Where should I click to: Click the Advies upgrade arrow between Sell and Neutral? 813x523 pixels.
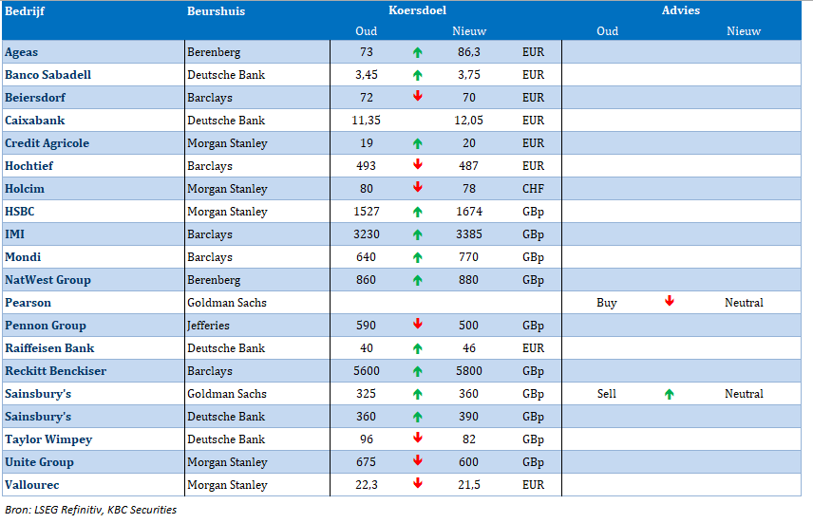pos(670,395)
